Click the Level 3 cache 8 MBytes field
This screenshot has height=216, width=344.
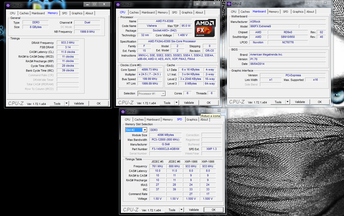tap(191, 84)
